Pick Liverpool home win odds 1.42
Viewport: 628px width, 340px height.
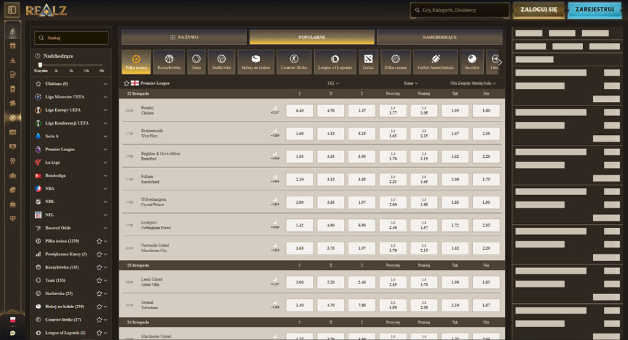pyautogui.click(x=299, y=225)
